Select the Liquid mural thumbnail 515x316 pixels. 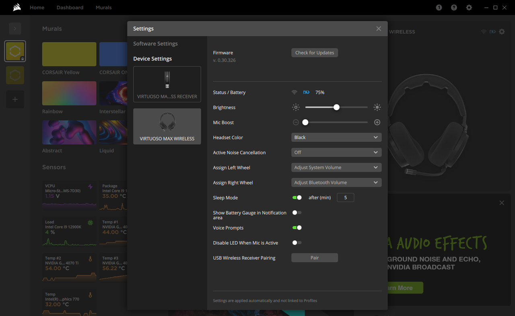pyautogui.click(x=113, y=132)
